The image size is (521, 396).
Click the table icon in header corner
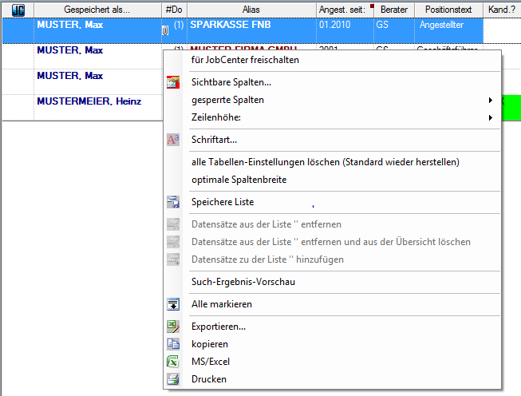[x=18, y=10]
